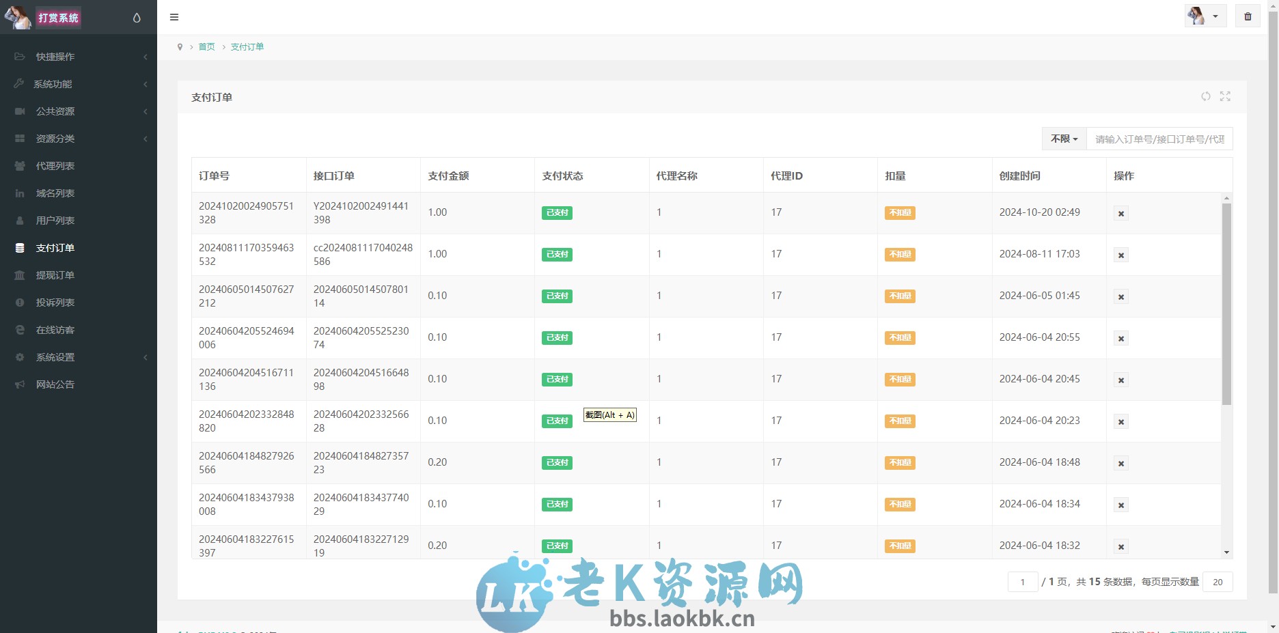The width and height of the screenshot is (1279, 633).
Task: Click the water drop icon beside 打赏系统 logo
Action: pos(137,17)
